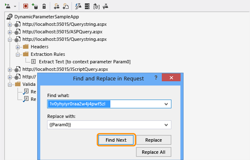Click the Promote Dynamic Parameters icon
Viewport: 250px width, 160px height.
96,6
